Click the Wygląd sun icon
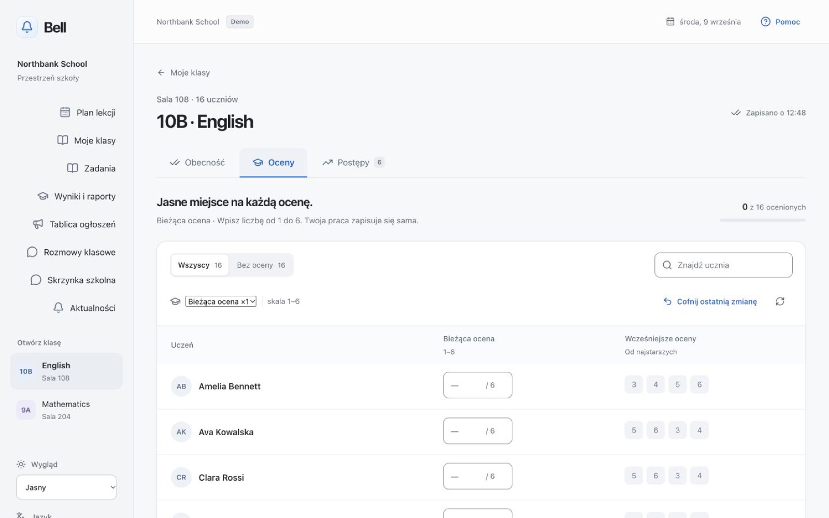Viewport: 829px width, 518px height. click(21, 464)
